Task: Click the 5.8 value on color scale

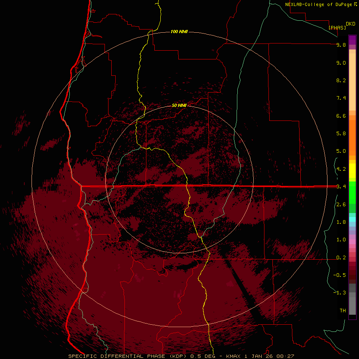Action: (341, 133)
